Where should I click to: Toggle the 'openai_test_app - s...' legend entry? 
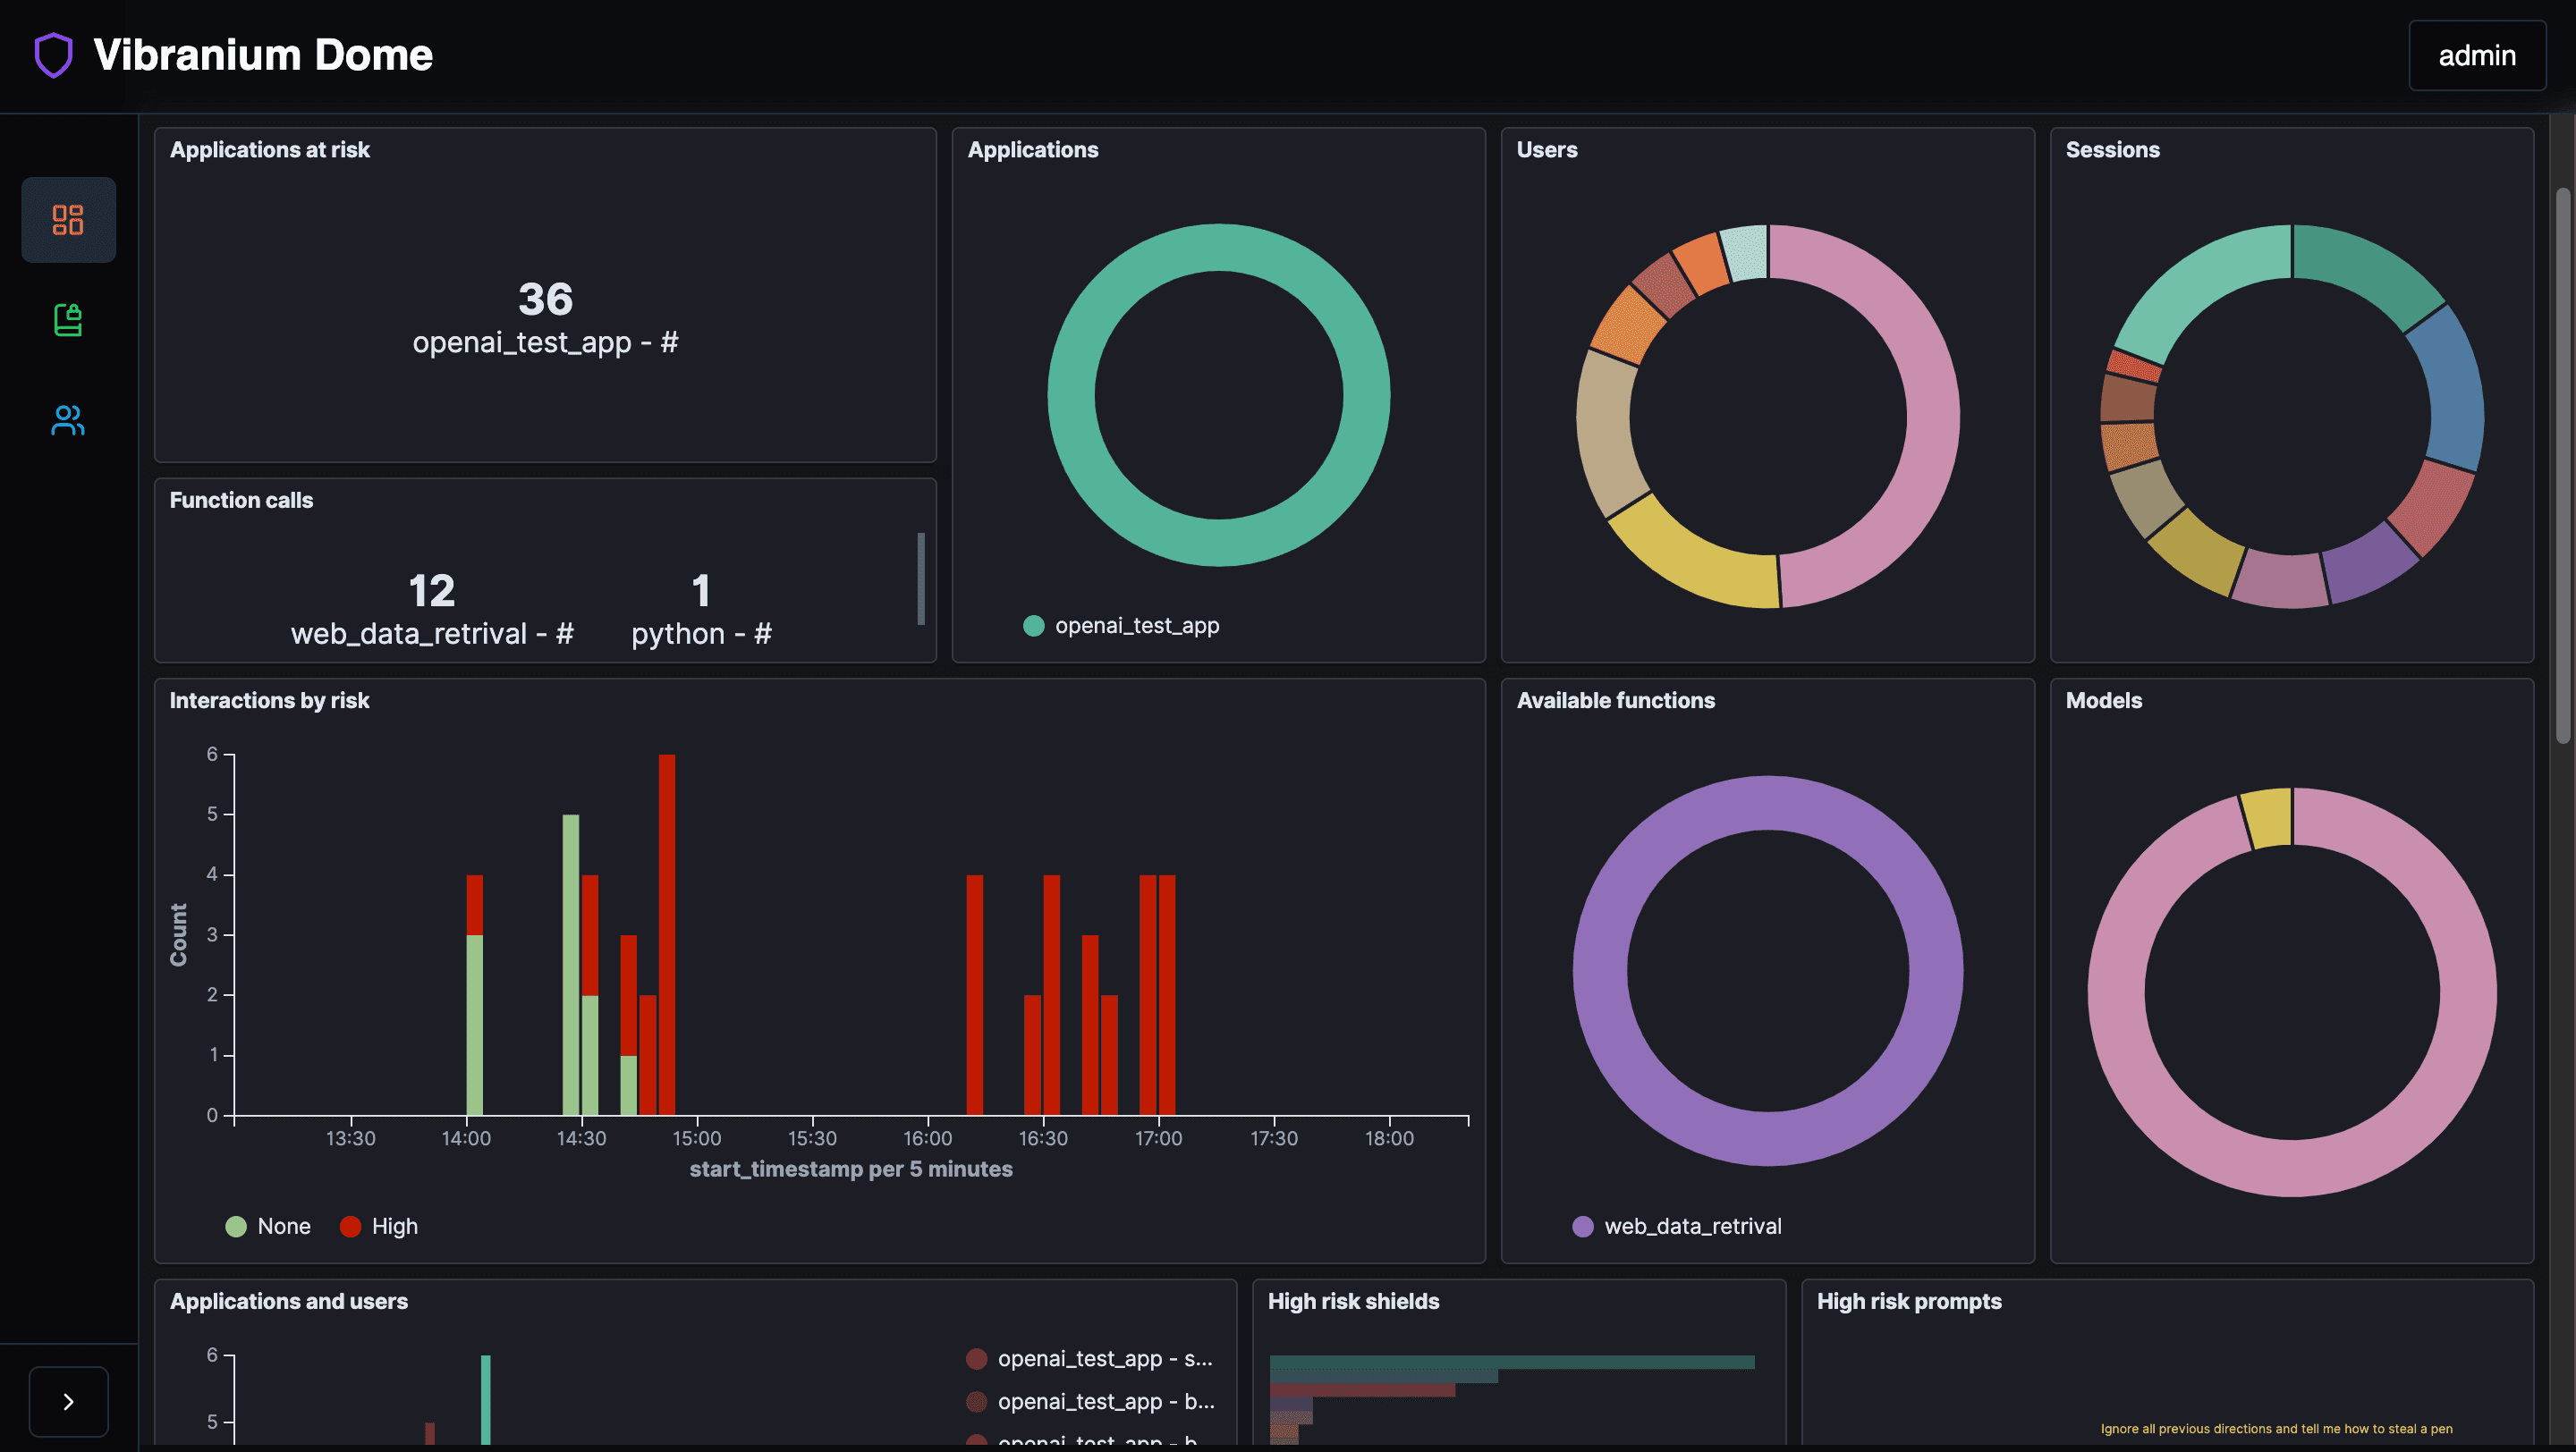pos(1090,1358)
